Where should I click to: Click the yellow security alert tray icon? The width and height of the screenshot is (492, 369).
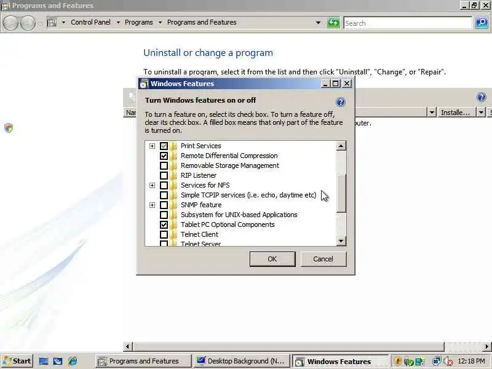click(397, 361)
